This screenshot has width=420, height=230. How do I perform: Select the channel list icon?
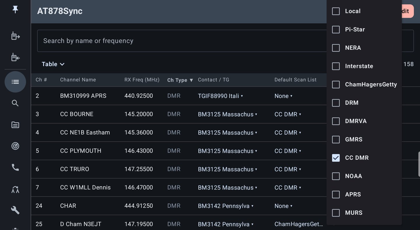[x=15, y=82]
